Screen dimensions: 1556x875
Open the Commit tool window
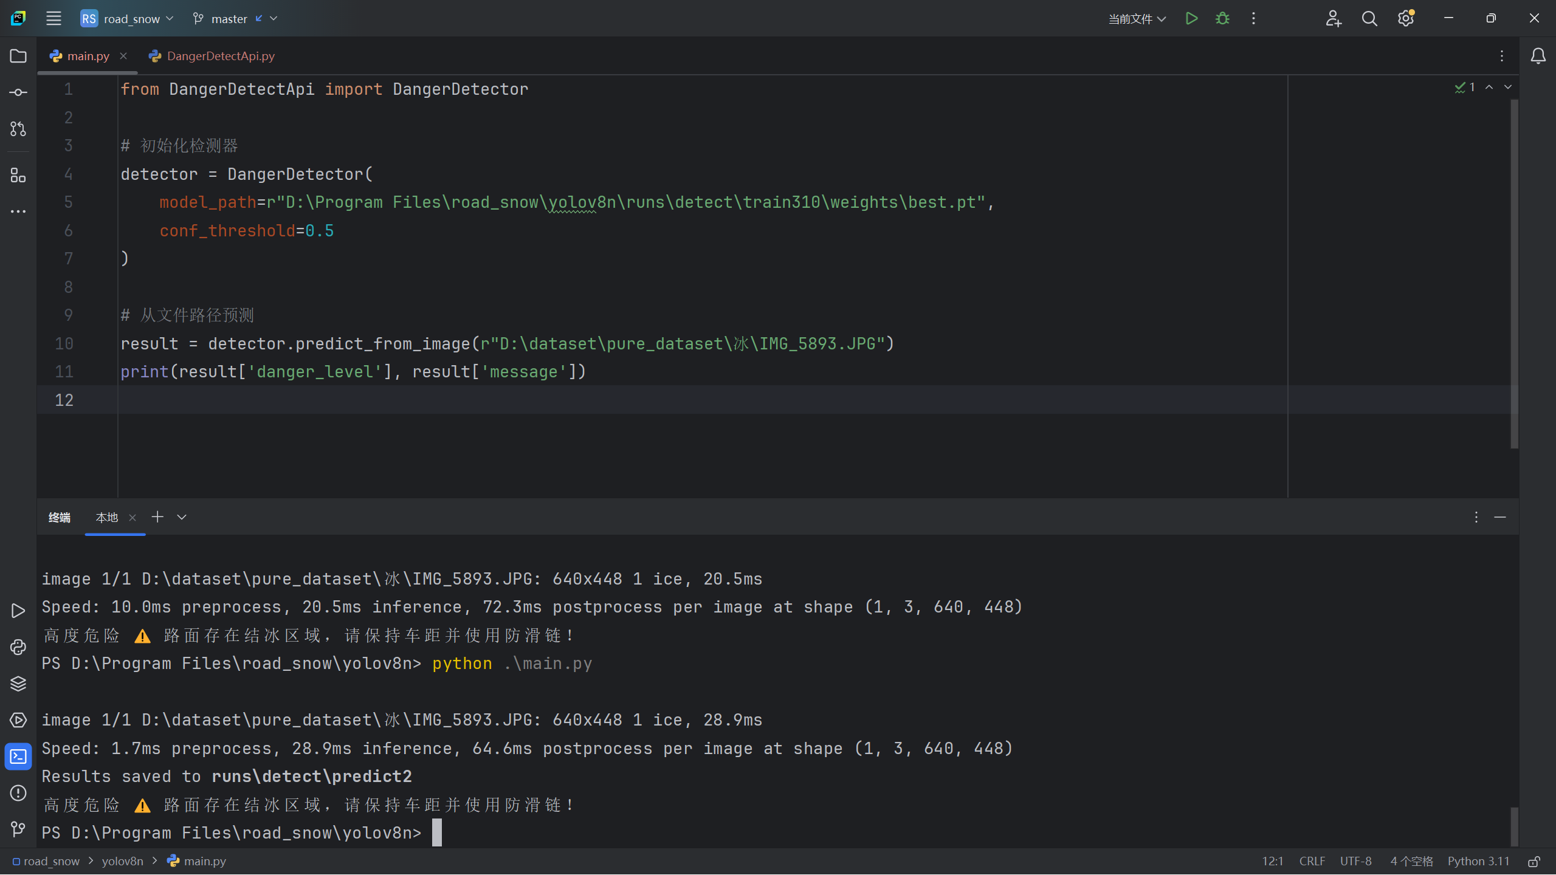[18, 92]
